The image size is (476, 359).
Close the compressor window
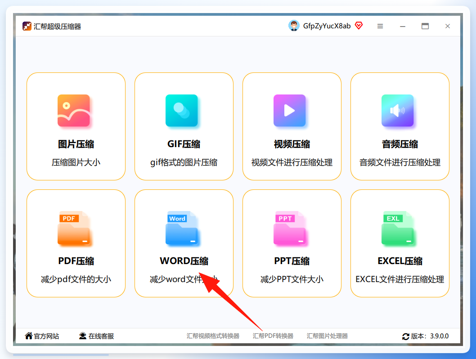tap(448, 27)
